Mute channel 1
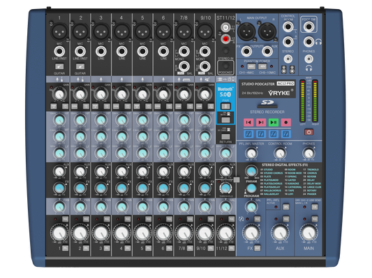This screenshot has width=372, height=278. coord(65,219)
